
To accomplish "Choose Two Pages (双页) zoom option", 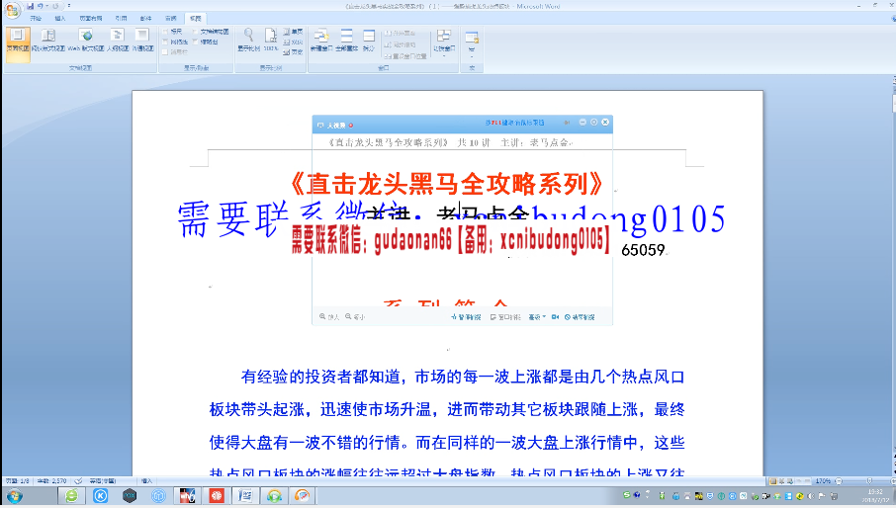I will (293, 42).
